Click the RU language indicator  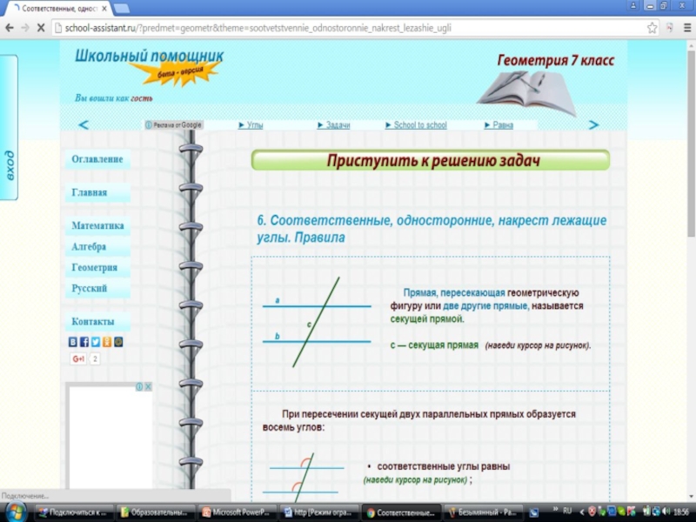pyautogui.click(x=567, y=511)
